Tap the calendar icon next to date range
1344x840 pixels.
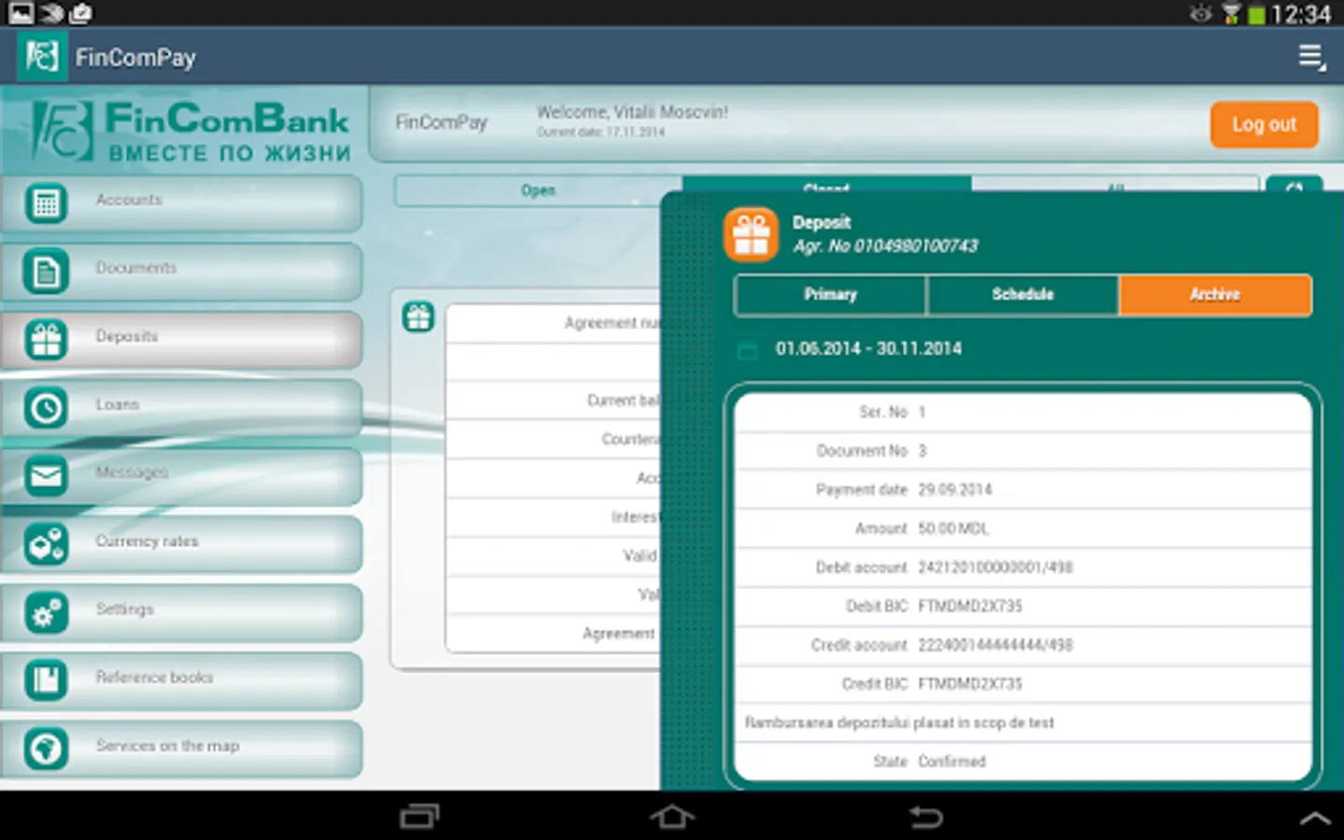tap(748, 350)
